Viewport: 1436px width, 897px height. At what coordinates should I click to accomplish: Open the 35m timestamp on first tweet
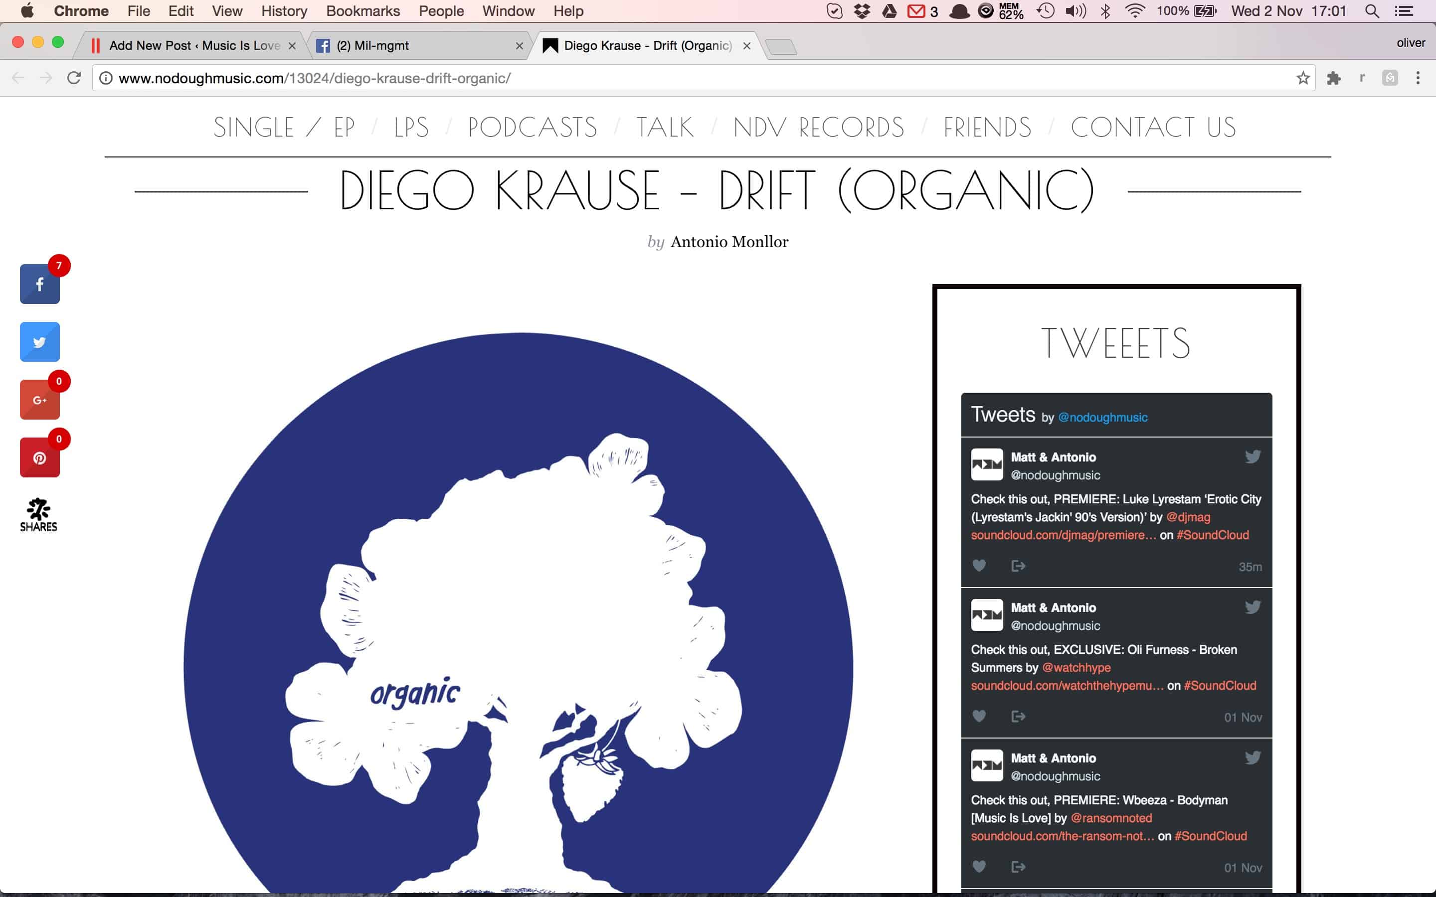1250,567
